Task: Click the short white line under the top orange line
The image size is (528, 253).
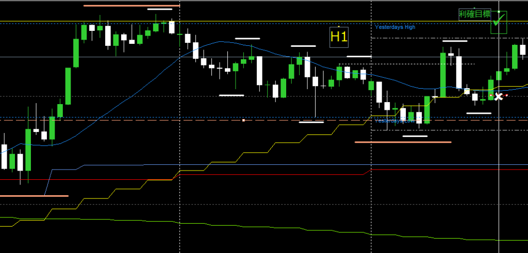Action: pos(160,9)
